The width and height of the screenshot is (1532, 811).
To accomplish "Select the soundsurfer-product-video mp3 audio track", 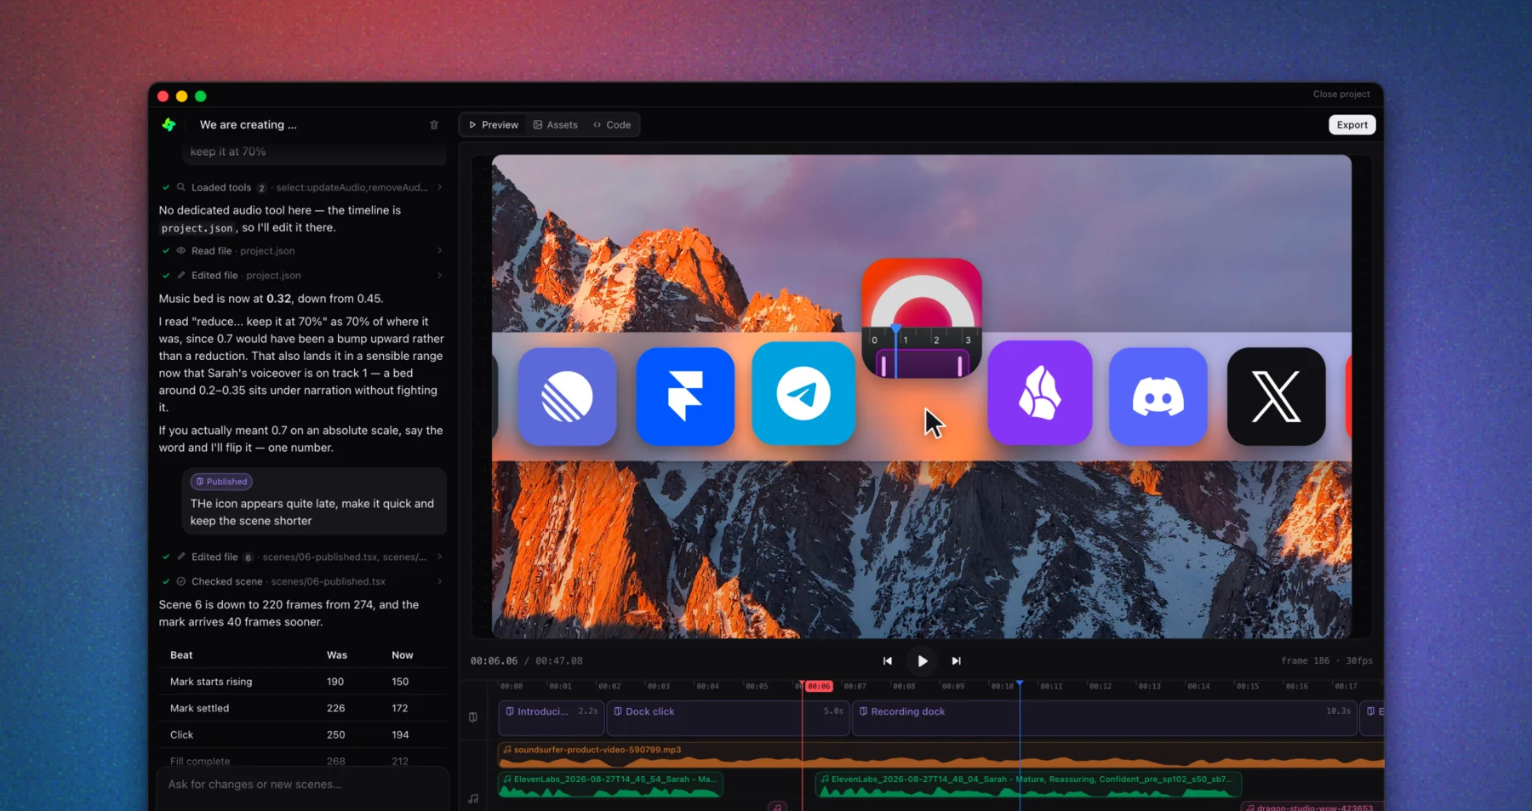I will point(940,754).
